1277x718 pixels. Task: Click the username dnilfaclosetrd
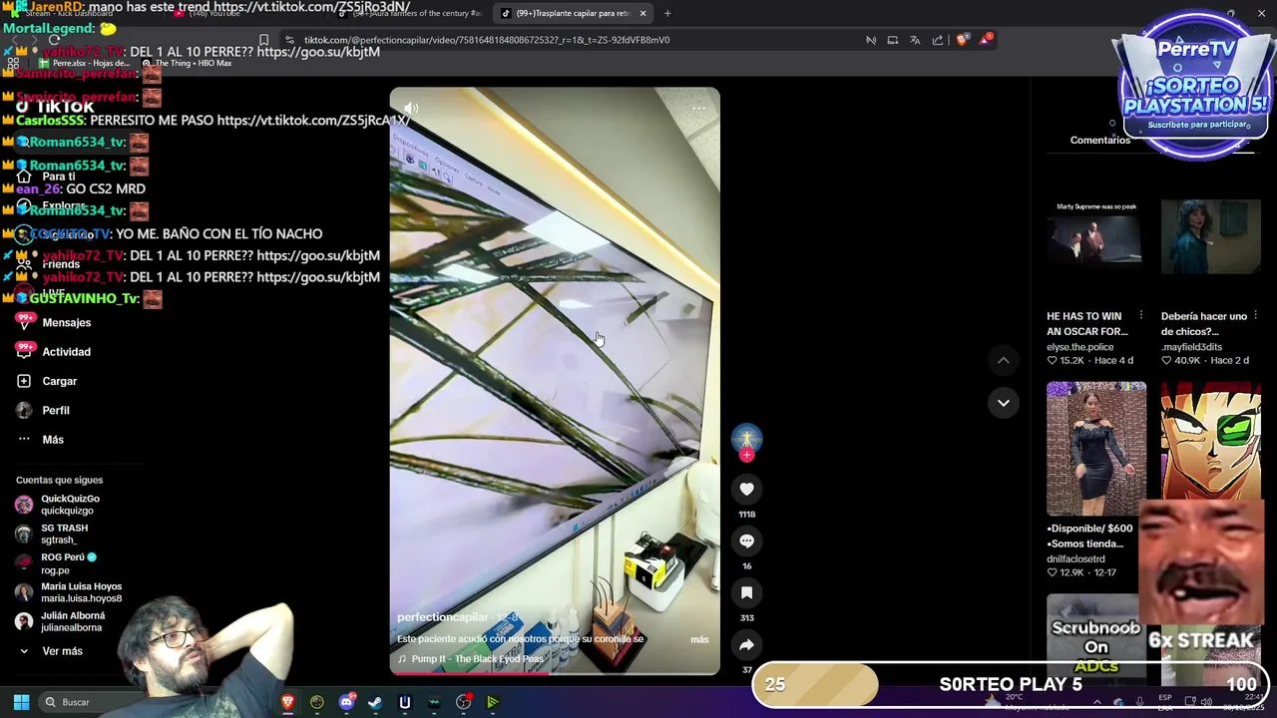[x=1075, y=559]
